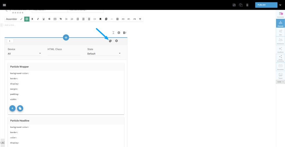
Task: Toggle bold formatting
Action: pyautogui.click(x=32, y=19)
